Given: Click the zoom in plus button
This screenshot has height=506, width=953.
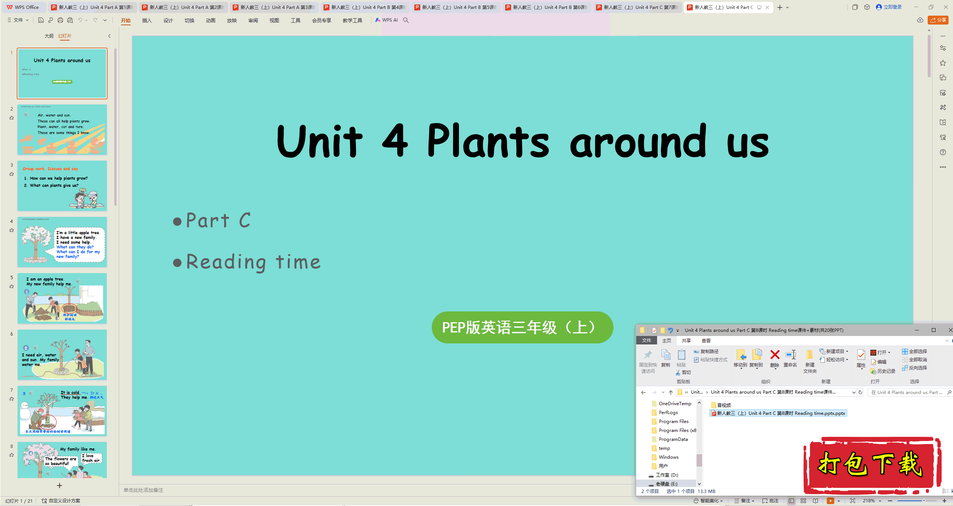Looking at the screenshot, I should click(x=944, y=501).
